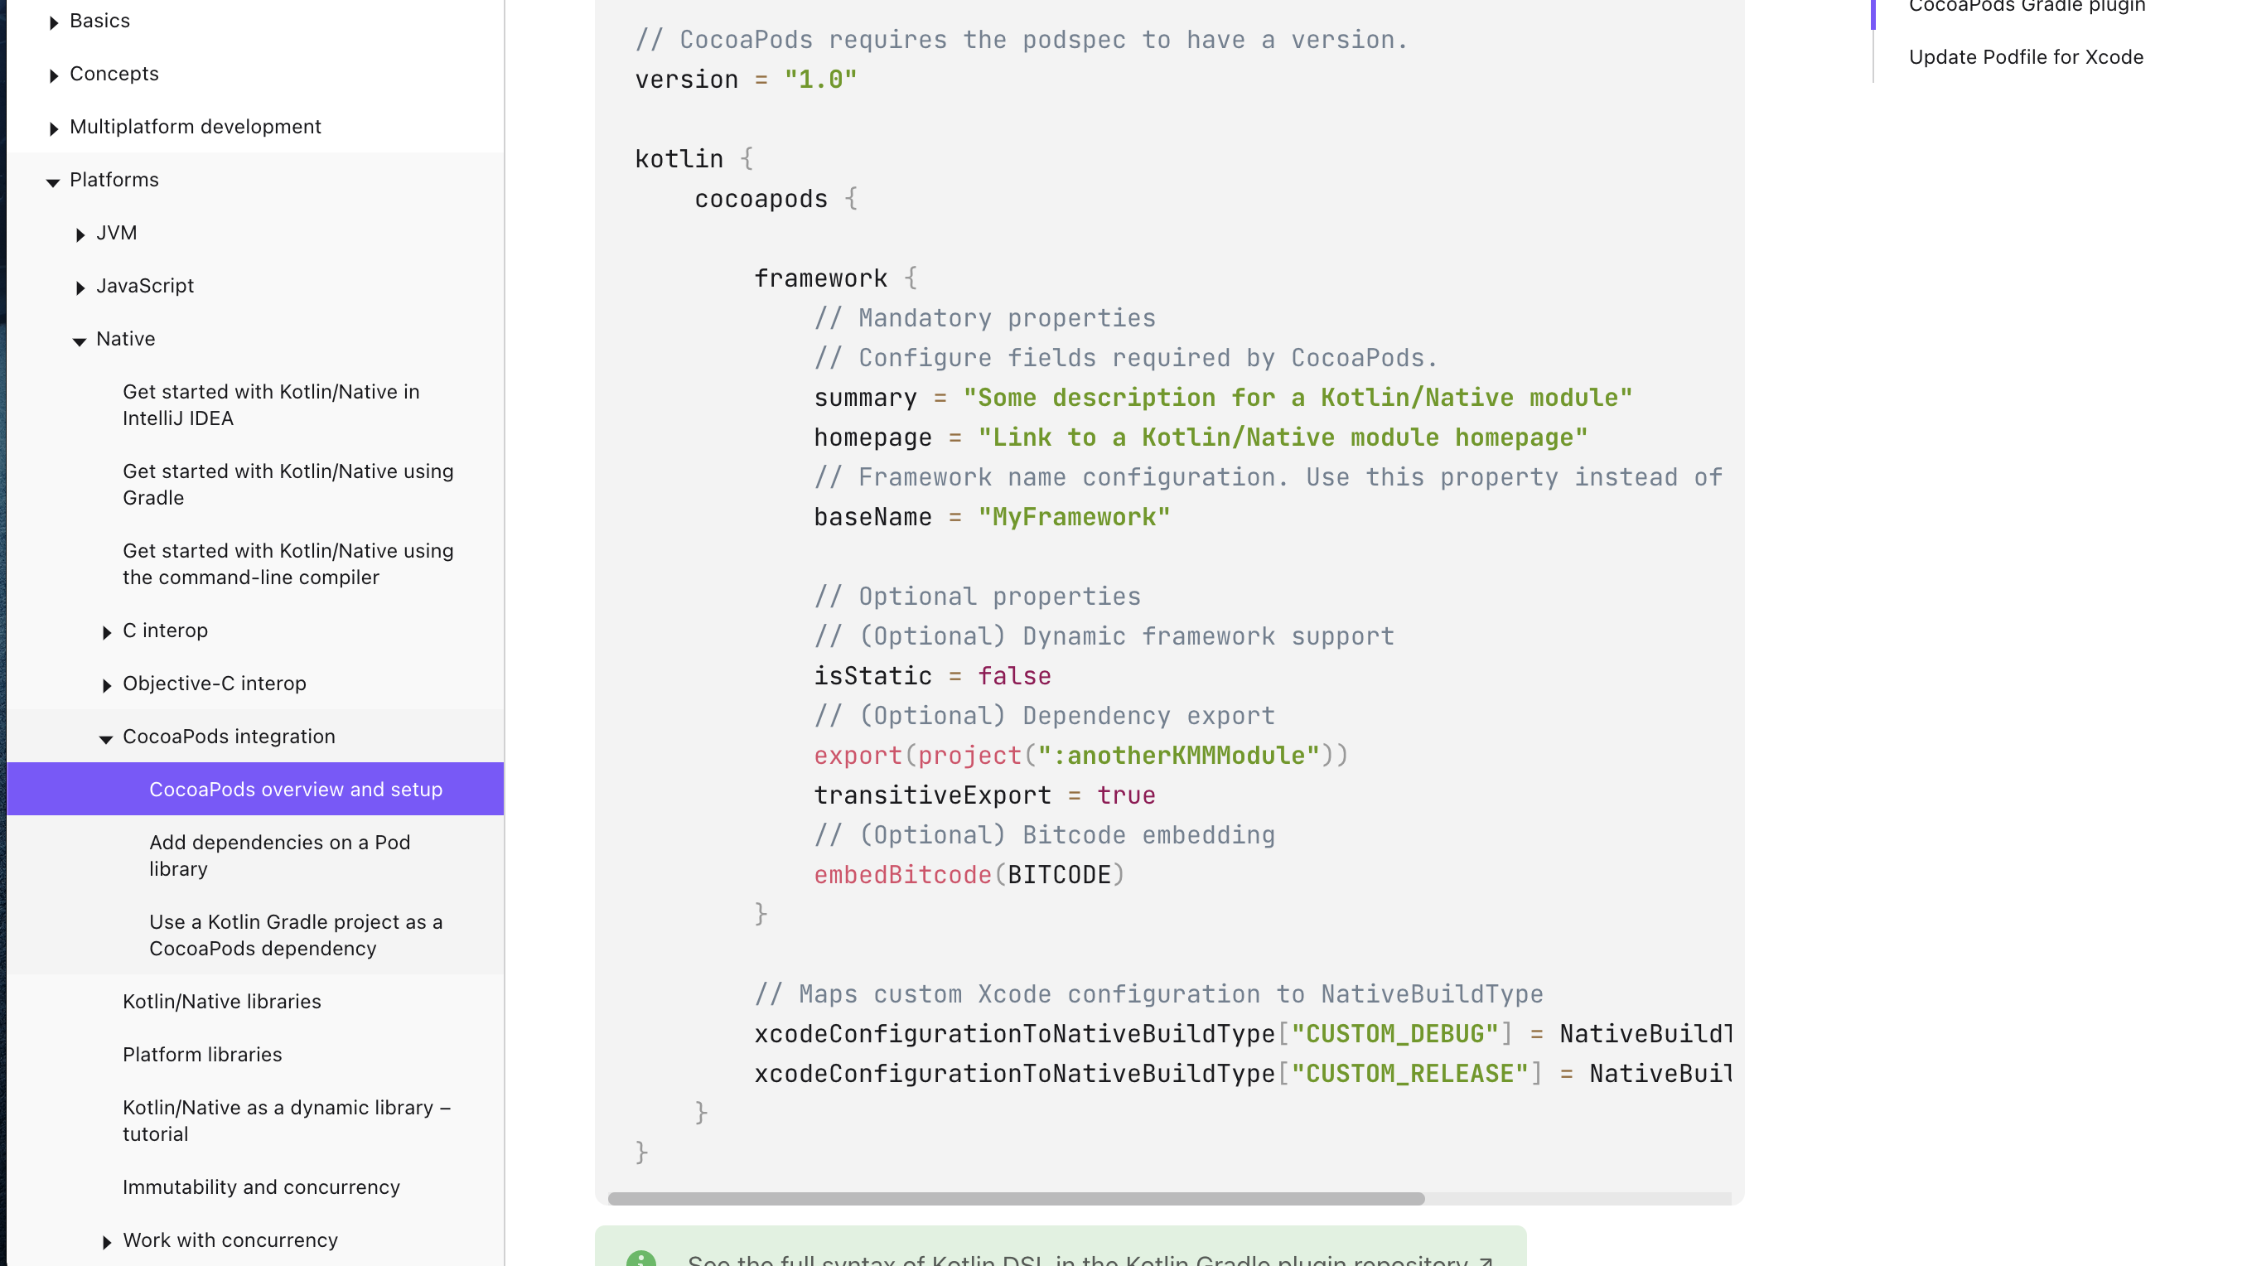
Task: Jump to CocoaPods Gradle plugin section
Action: [2027, 6]
